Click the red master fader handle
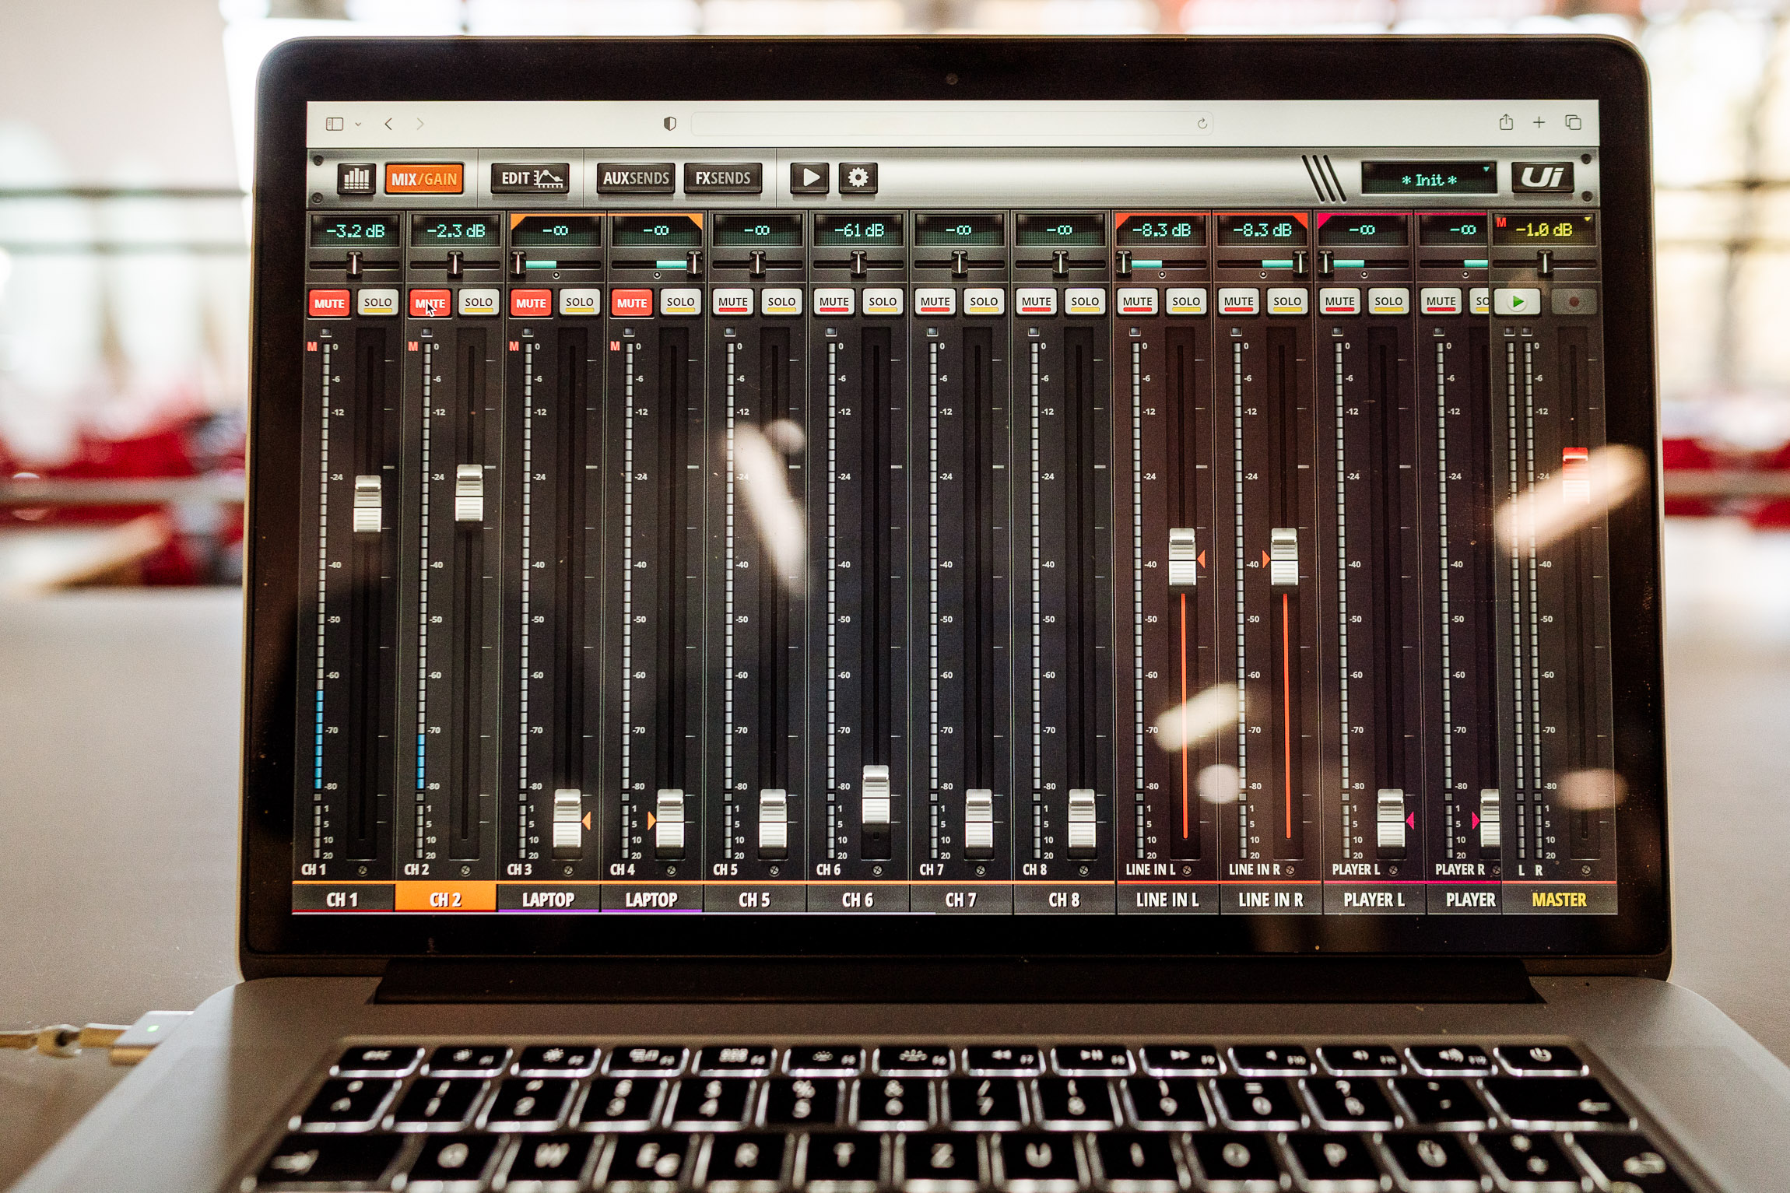This screenshot has height=1193, width=1790. point(1576,476)
